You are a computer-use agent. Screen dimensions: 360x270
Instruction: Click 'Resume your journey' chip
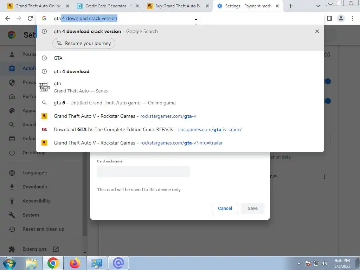pyautogui.click(x=84, y=43)
